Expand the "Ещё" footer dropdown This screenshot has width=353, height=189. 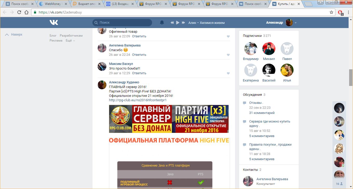(70, 40)
